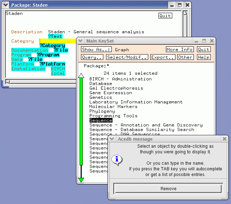The width and height of the screenshot is (231, 204).
Task: Click the info icon in Acedb message
Action: (x=117, y=160)
